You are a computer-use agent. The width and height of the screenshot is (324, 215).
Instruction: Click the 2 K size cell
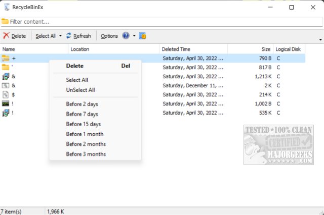point(268,86)
